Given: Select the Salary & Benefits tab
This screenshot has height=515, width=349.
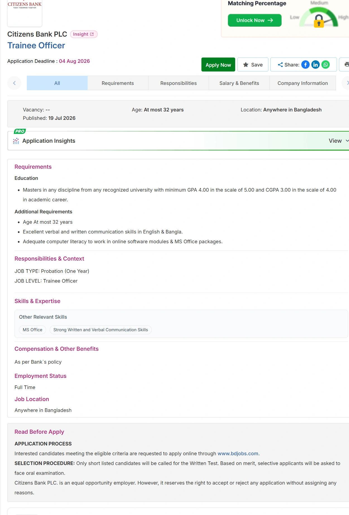Looking at the screenshot, I should 239,83.
